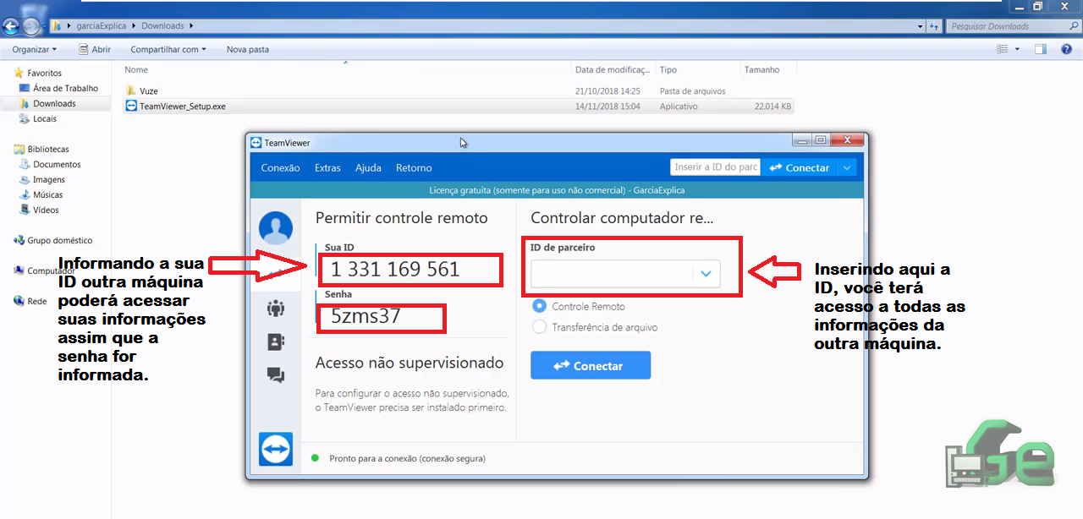Open the Computers & Contacts sidebar icon
The width and height of the screenshot is (1083, 519).
click(x=276, y=341)
